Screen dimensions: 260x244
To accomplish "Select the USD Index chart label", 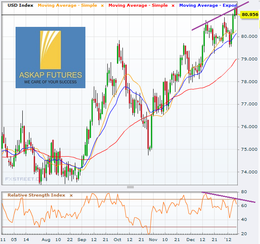I will coord(19,5).
